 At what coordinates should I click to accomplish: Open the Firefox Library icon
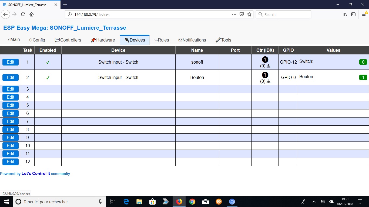(x=345, y=14)
